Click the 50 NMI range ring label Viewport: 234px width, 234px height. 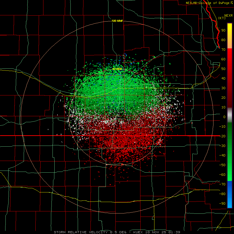[x=117, y=69]
